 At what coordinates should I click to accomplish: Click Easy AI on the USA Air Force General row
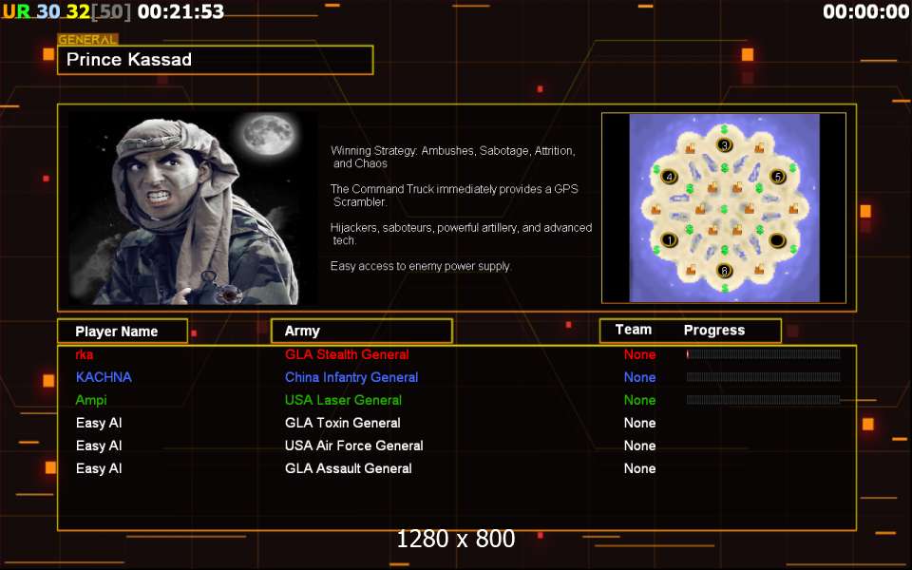point(99,446)
